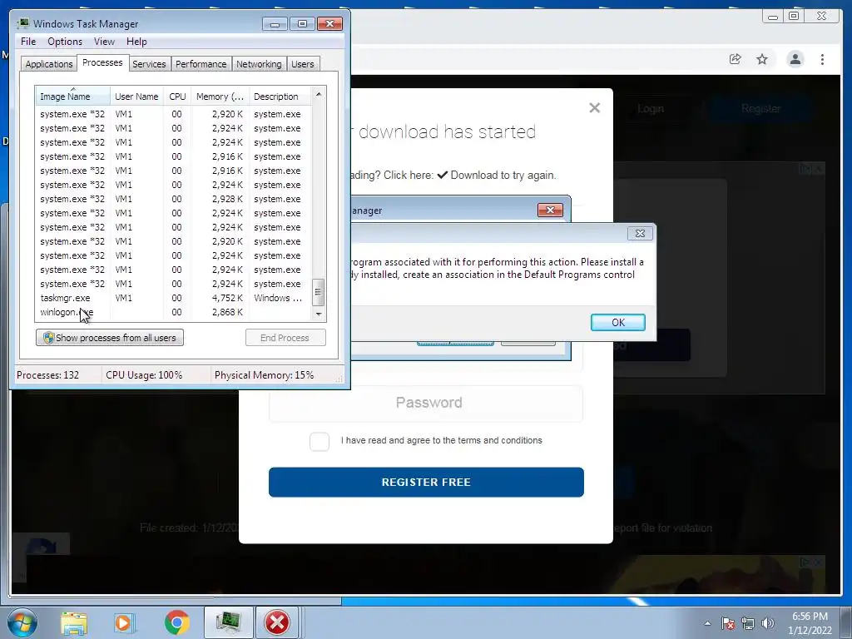Image resolution: width=852 pixels, height=639 pixels.
Task: Maximize the Windows Task Manager window
Action: pyautogui.click(x=302, y=24)
